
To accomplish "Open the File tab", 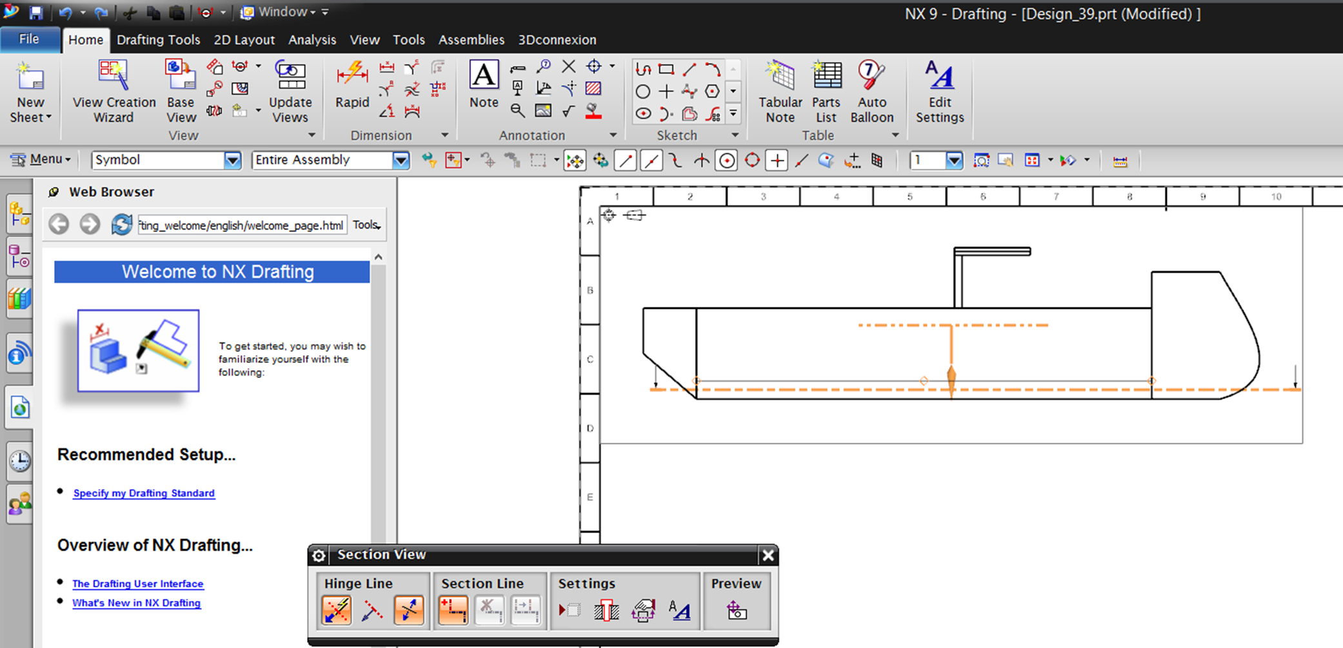I will [29, 39].
